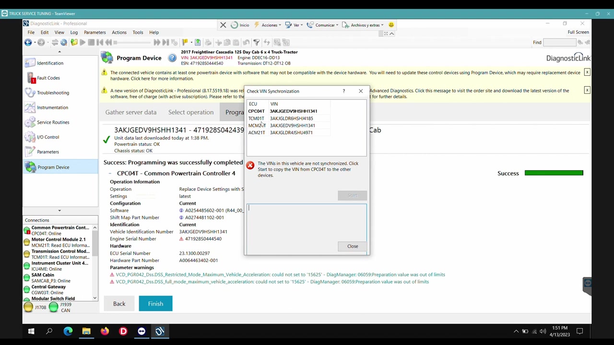Click the dialog's question mark help button
Viewport: 614px width, 345px height.
(343, 91)
